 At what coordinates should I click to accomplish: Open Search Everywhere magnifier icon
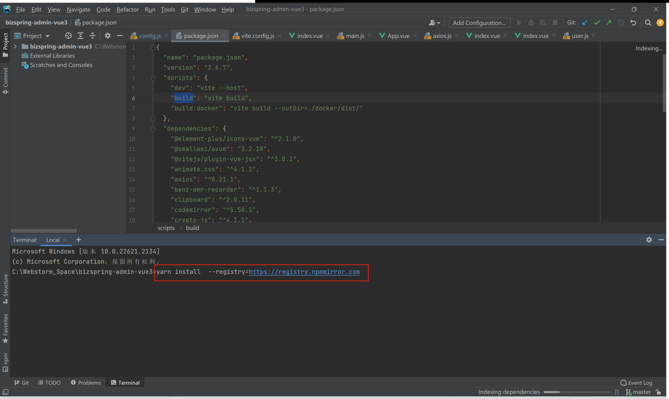coord(648,23)
